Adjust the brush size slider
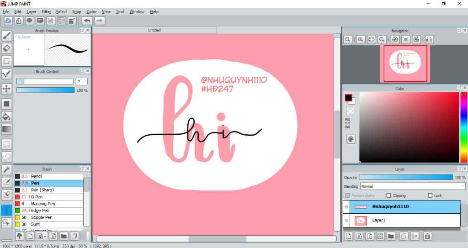This screenshot has width=468, height=248. (x=45, y=81)
